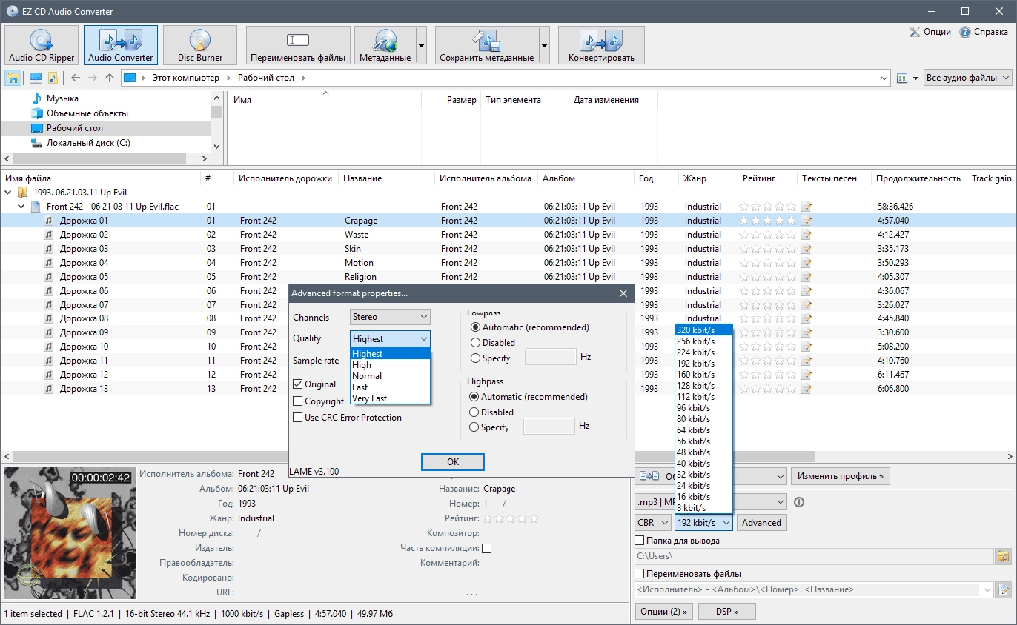
Task: Open the Audio CD Ripper module
Action: pos(42,45)
